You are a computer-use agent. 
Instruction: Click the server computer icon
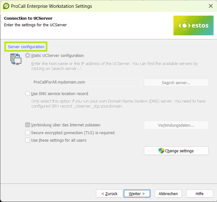(16, 59)
